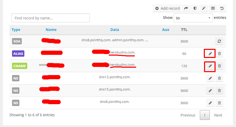Click the NS data cell dns8.pointhq.com.

115,102
